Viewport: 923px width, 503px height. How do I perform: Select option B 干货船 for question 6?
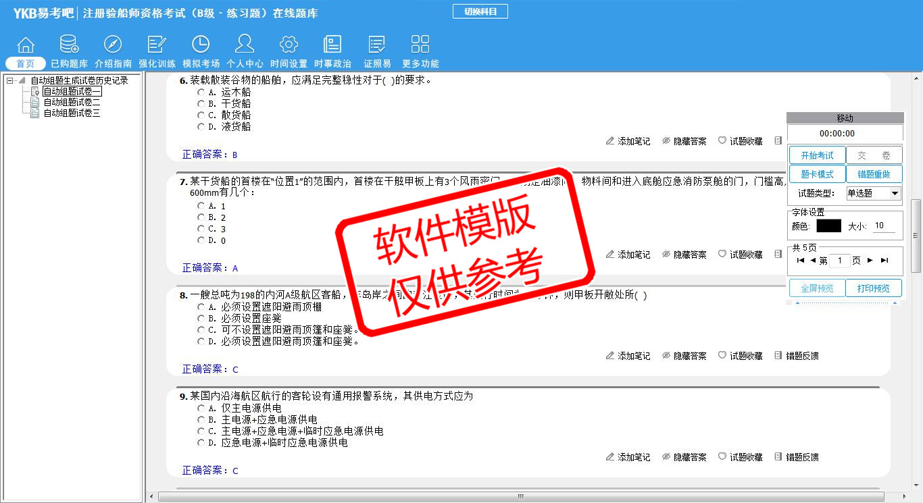coord(201,103)
